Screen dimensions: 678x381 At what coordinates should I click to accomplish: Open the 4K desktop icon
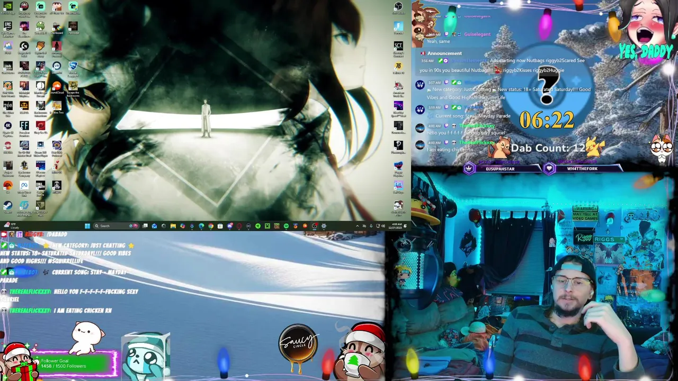tap(8, 127)
